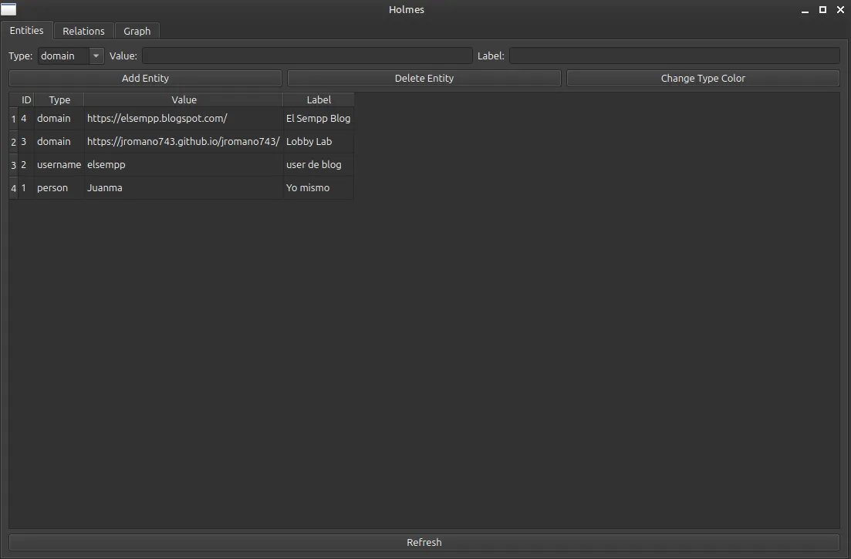Open the Type dropdown showing domain
The width and height of the screenshot is (851, 559).
tap(70, 56)
